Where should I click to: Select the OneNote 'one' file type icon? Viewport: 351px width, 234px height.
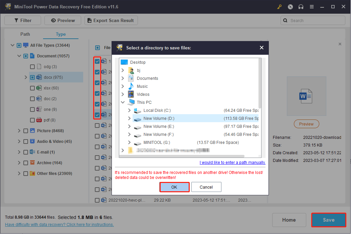tap(39, 109)
